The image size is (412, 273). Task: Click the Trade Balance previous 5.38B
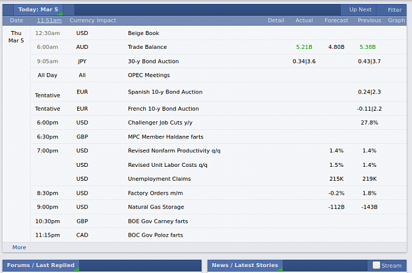pyautogui.click(x=368, y=47)
